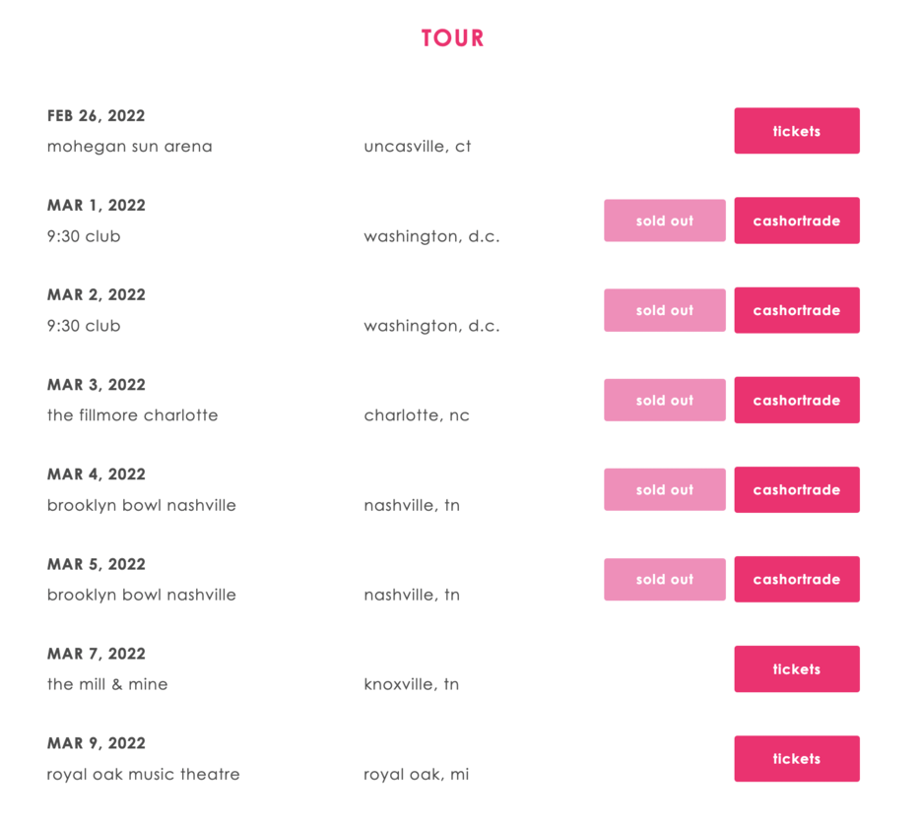Click sold out for Mar 5 Nashville
Image resolution: width=921 pixels, height=822 pixels.
tap(664, 579)
